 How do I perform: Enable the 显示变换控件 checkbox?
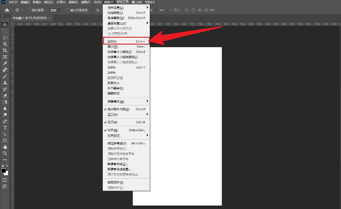(67, 10)
